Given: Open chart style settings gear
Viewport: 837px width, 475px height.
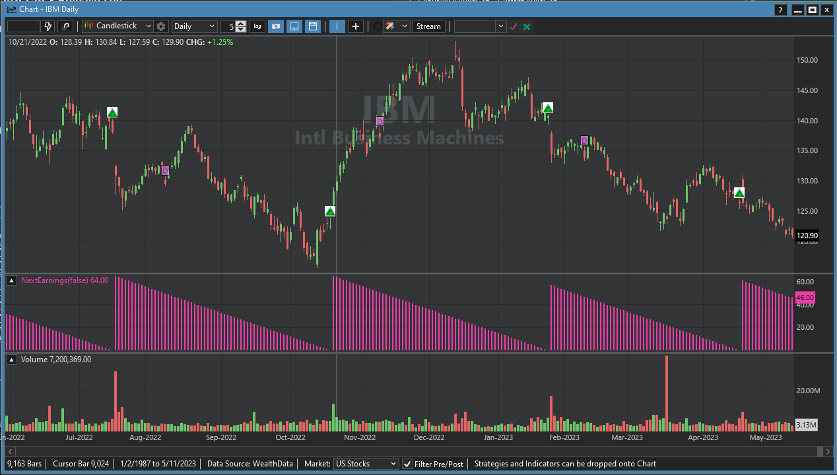Looking at the screenshot, I should (x=161, y=26).
